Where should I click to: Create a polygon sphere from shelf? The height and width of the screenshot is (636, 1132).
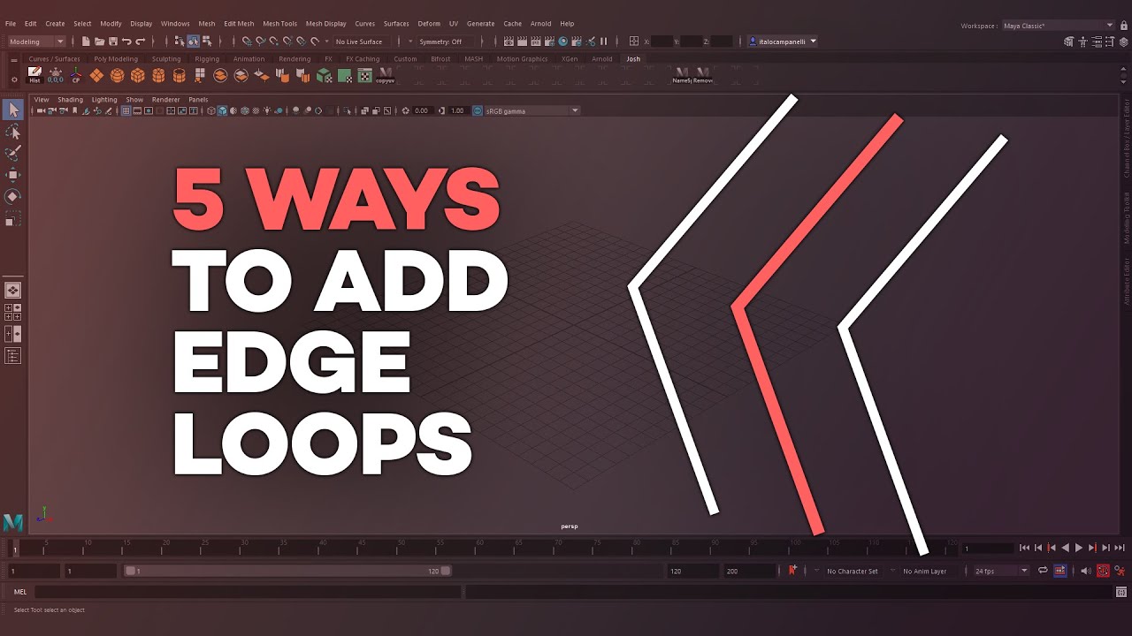pos(117,75)
